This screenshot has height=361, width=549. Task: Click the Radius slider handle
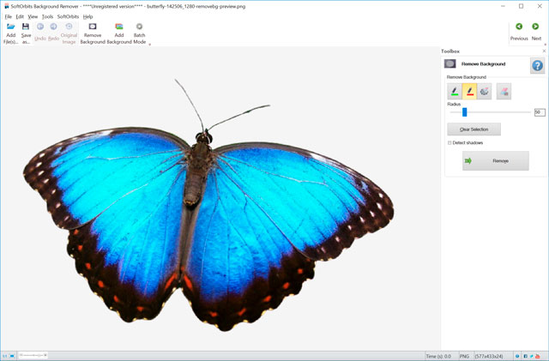(x=464, y=112)
